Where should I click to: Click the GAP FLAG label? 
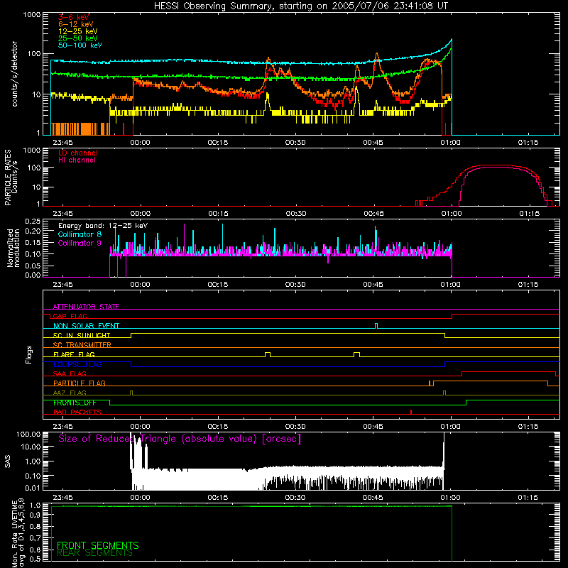[x=70, y=316]
